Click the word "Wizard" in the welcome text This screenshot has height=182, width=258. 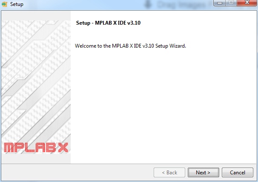point(178,45)
